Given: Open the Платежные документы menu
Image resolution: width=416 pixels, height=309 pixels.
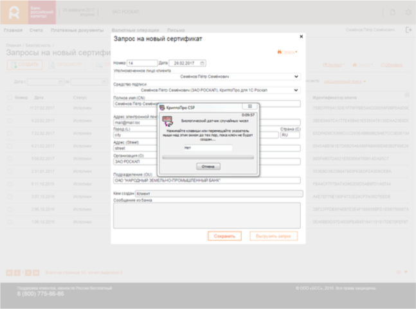Looking at the screenshot, I should point(77,30).
